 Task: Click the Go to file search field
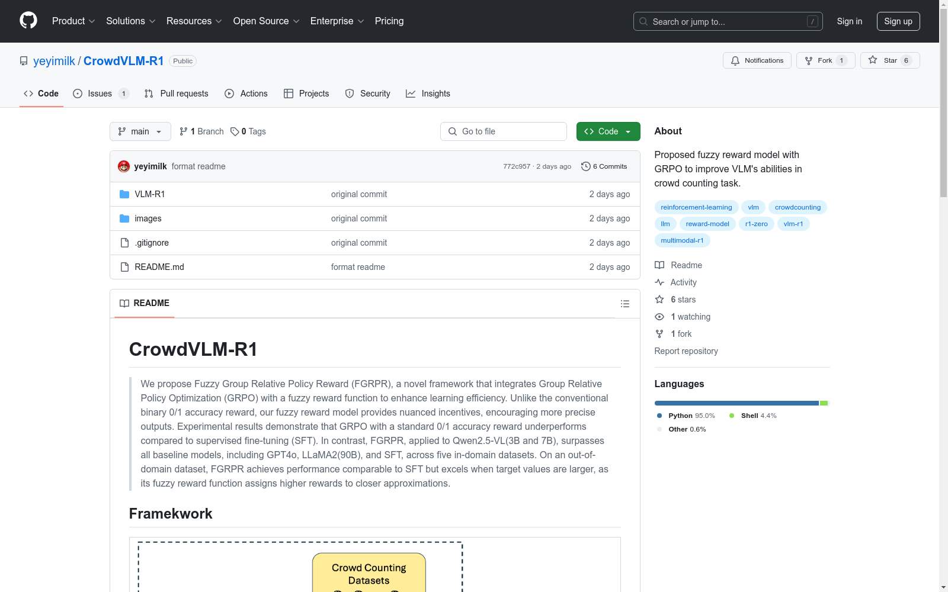[x=504, y=131]
